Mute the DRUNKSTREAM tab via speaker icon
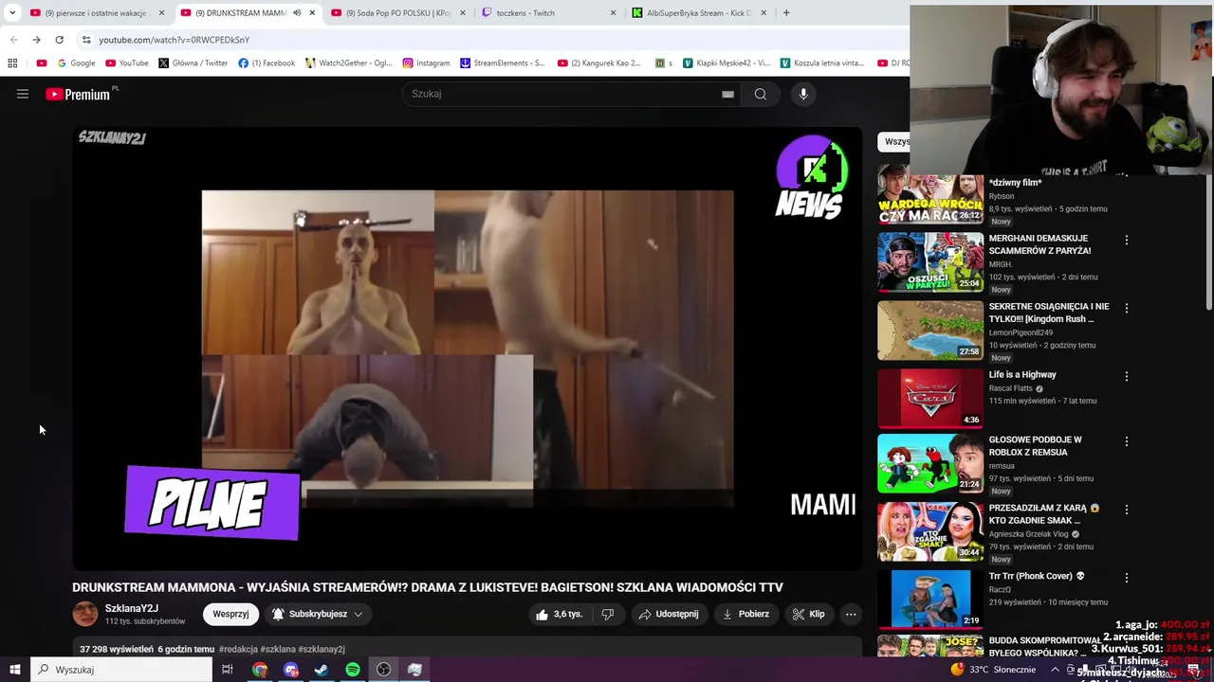This screenshot has height=682, width=1214. pos(297,13)
